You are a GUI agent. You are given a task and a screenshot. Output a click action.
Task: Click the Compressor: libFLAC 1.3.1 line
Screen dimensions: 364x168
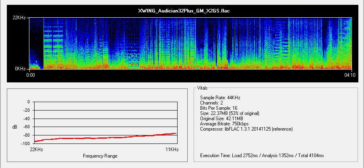pyautogui.click(x=246, y=129)
